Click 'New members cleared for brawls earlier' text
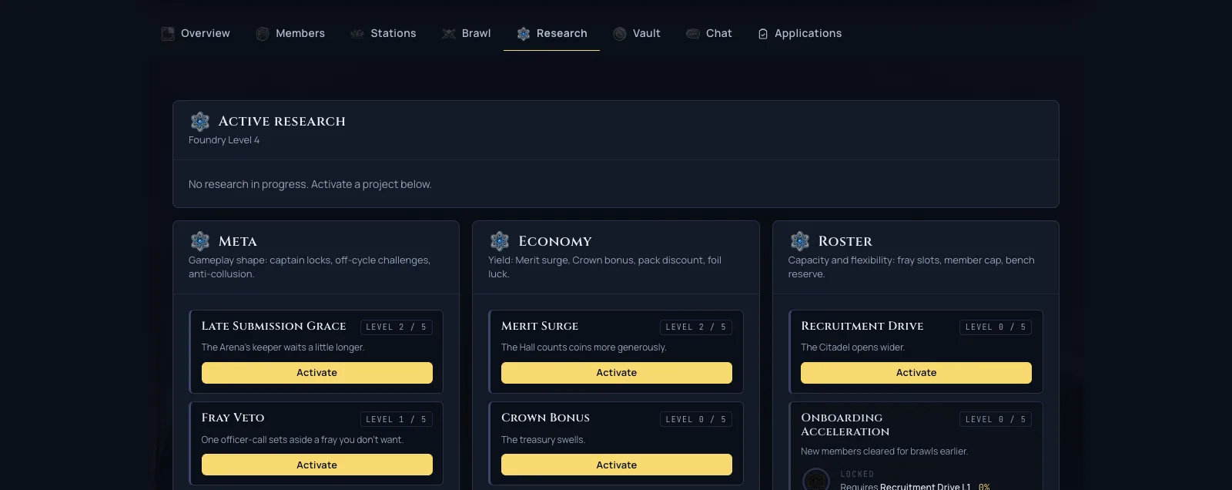This screenshot has height=490, width=1232. pyautogui.click(x=885, y=451)
